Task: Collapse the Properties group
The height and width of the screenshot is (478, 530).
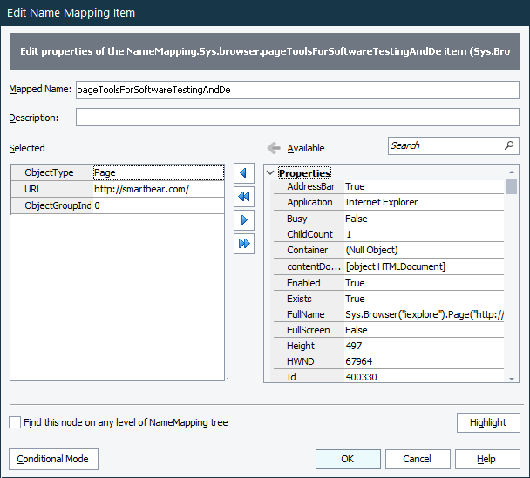Action: tap(269, 173)
